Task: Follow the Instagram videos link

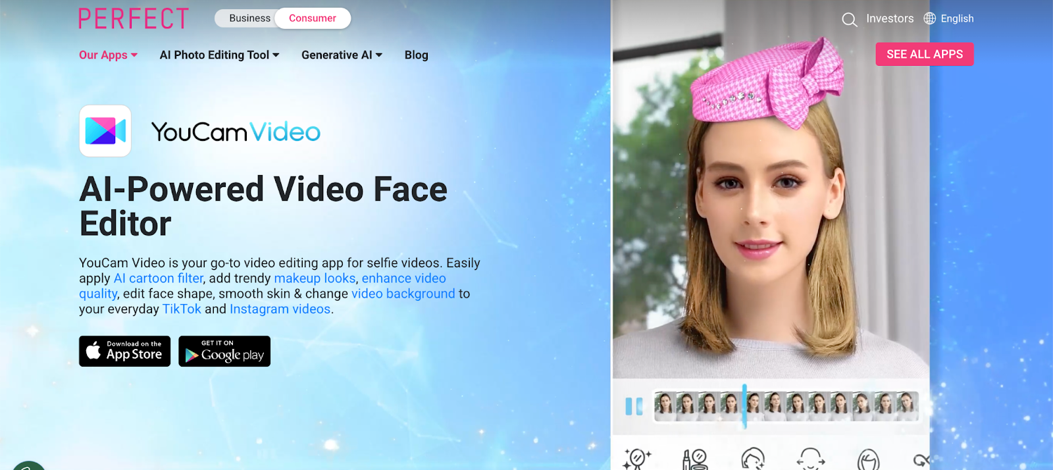Action: click(x=280, y=309)
